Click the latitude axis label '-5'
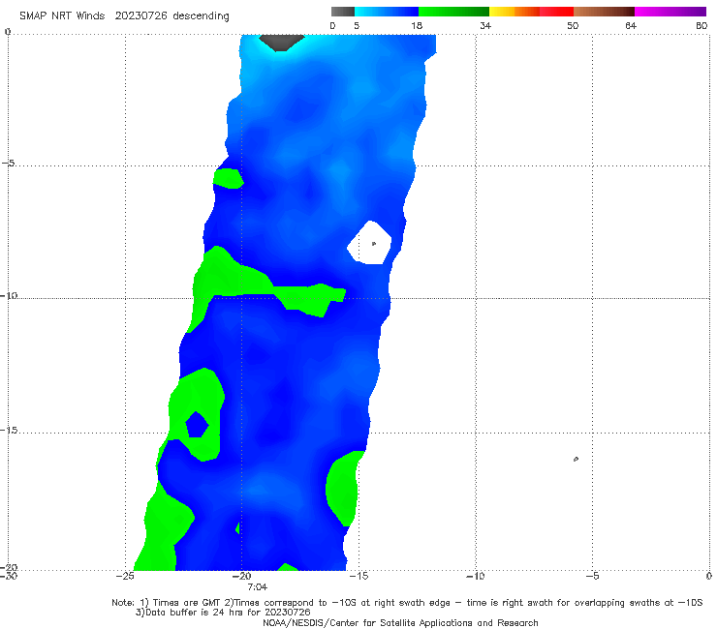The height and width of the screenshot is (629, 717). click(x=8, y=164)
